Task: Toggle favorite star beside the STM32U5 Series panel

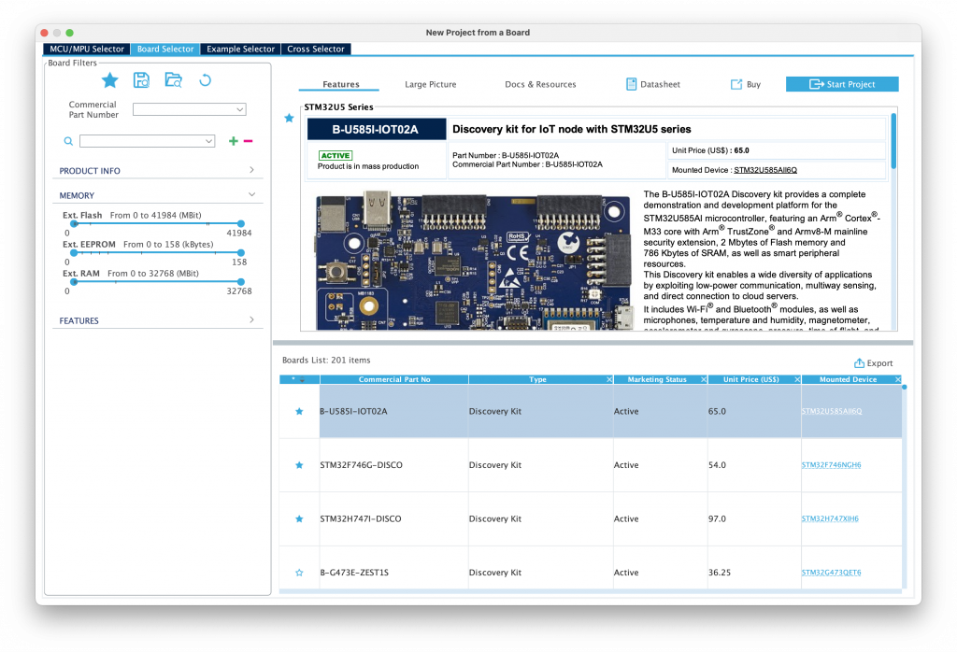Action: [290, 119]
